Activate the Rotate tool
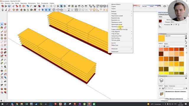The image size is (189, 106). 2,53
